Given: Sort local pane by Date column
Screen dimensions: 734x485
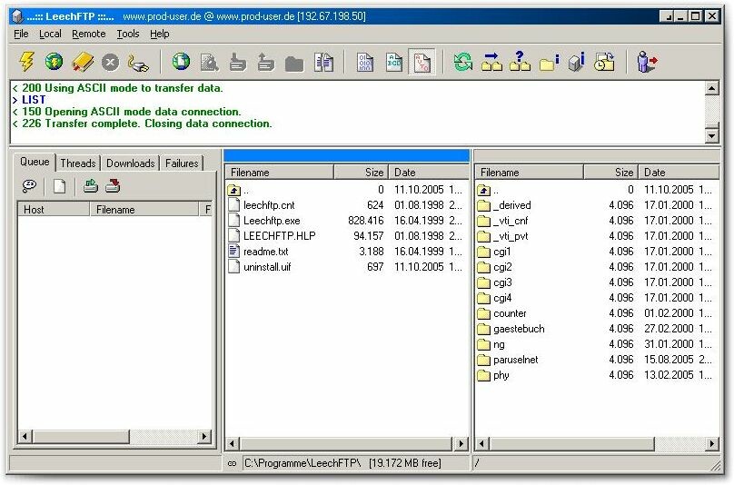Looking at the screenshot, I should pos(429,173).
